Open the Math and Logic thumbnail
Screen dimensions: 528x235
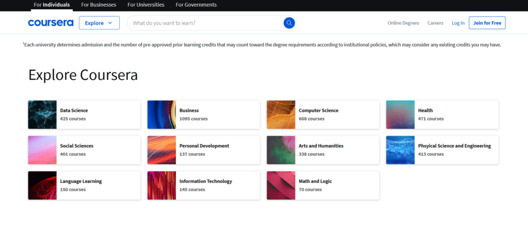[281, 185]
